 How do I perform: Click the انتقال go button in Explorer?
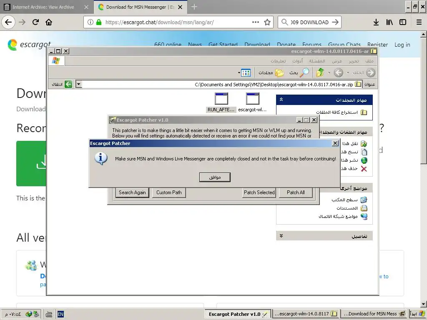(62, 84)
